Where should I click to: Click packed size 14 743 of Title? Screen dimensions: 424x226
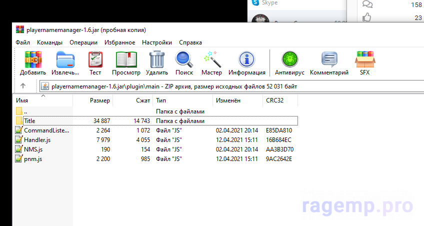point(141,121)
